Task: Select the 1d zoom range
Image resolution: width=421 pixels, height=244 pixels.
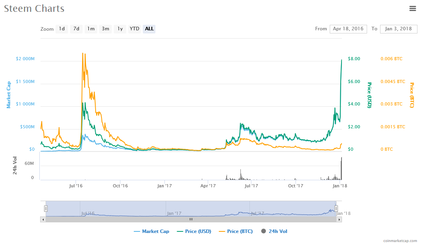Action: [61, 29]
